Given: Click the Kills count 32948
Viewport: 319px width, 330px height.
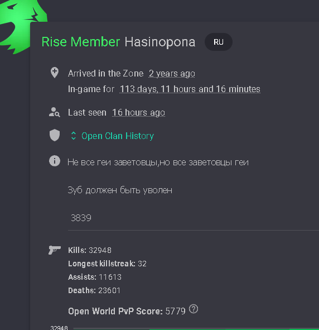Looking at the screenshot, I should pyautogui.click(x=100, y=250).
